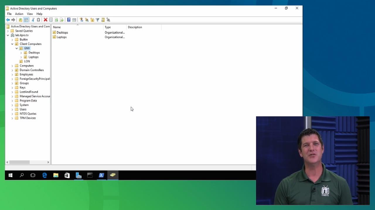Select Managed Service Accounts container

coord(35,96)
